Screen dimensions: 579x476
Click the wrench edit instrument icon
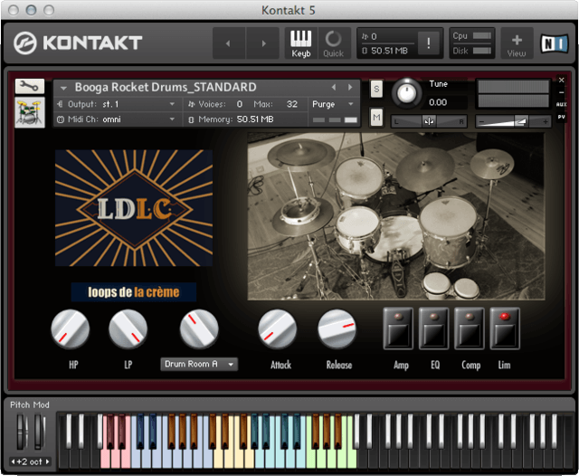(x=31, y=87)
